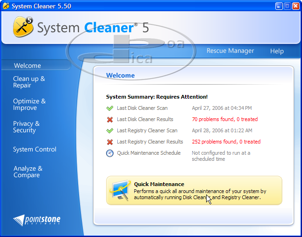302x237 pixels.
Task: Click the title bar application icon
Action: tap(6, 6)
